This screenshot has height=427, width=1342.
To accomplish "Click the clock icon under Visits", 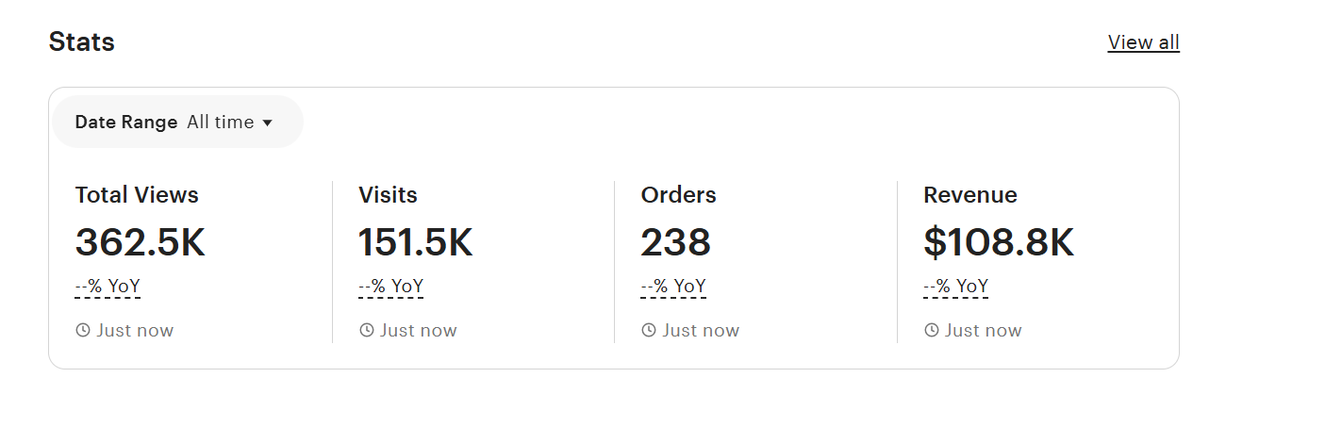I will (367, 331).
